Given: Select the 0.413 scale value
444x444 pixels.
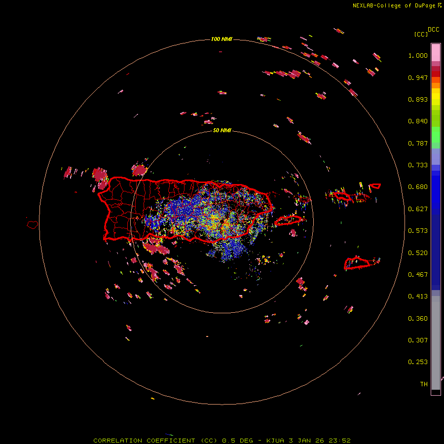Looking at the screenshot, I should (418, 296).
